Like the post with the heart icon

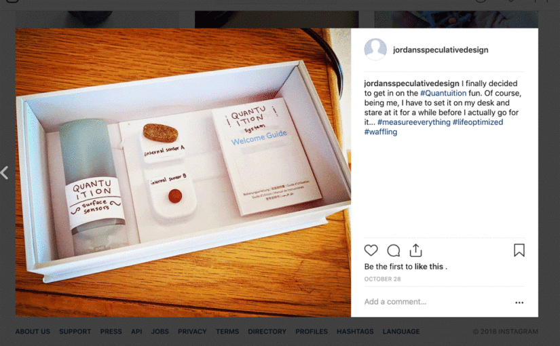[x=371, y=250]
